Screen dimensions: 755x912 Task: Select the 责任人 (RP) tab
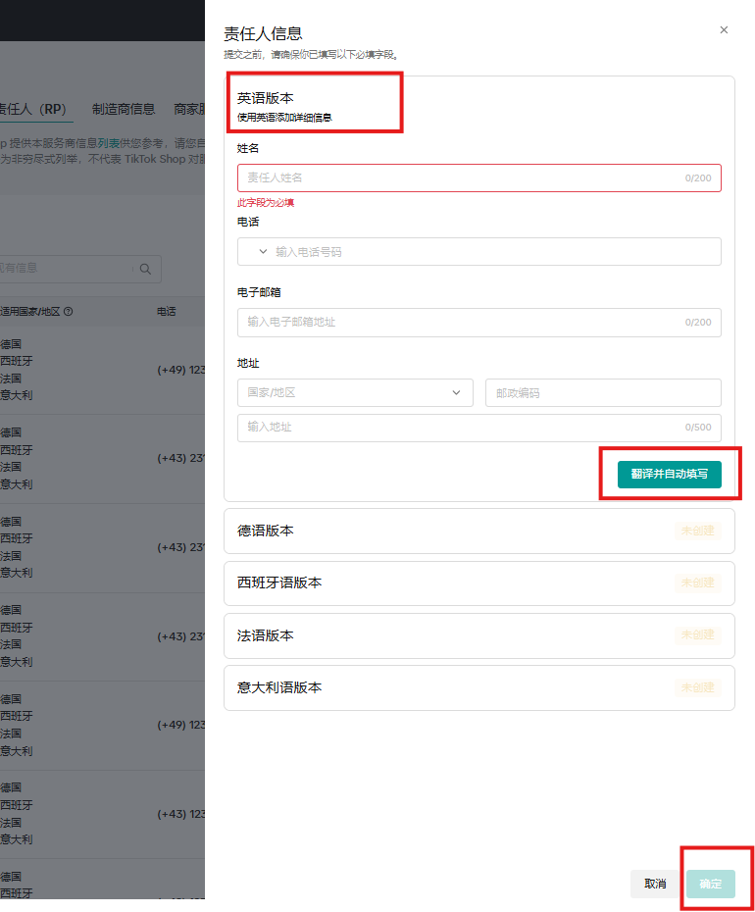[34, 109]
